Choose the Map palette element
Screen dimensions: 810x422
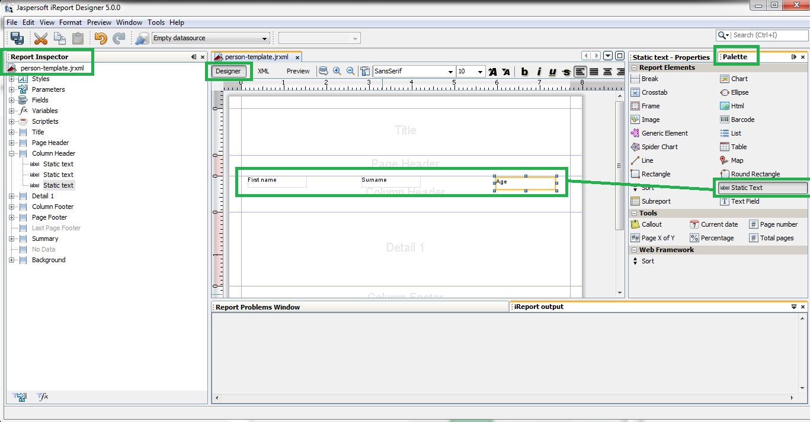click(x=731, y=160)
